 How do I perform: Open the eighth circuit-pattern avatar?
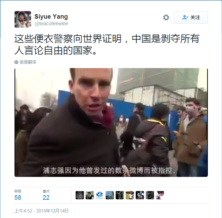pyautogui.click(x=150, y=195)
